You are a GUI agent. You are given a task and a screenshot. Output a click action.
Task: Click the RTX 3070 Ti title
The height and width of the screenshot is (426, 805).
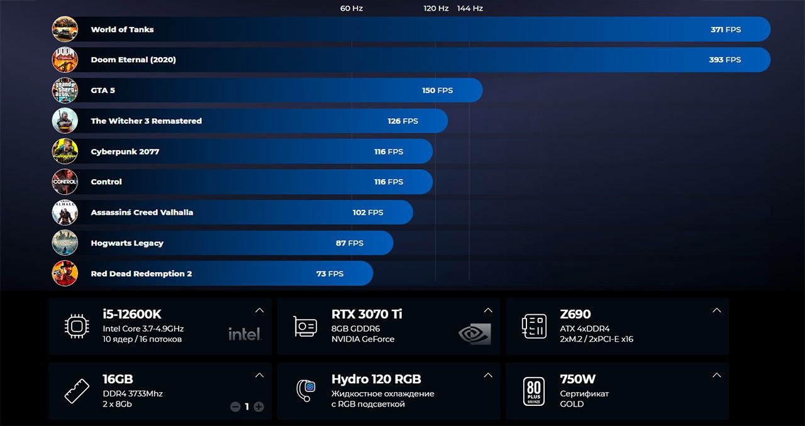coord(367,314)
